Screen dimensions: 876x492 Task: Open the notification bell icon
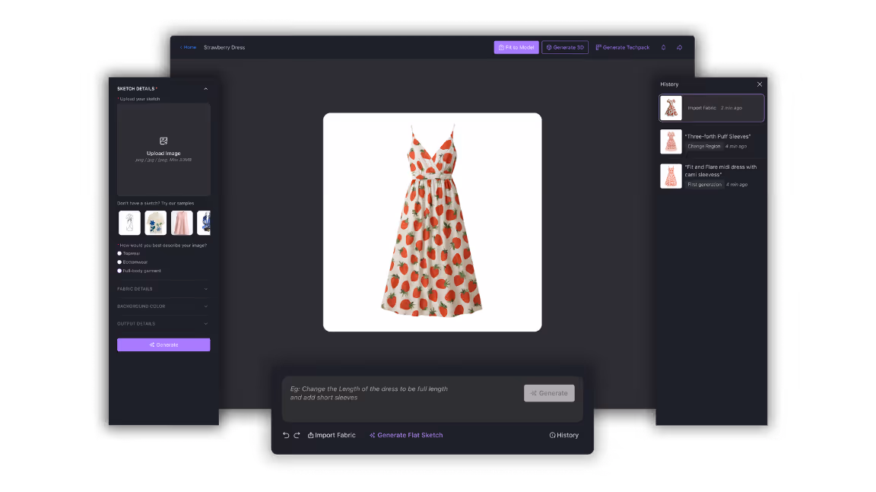(x=662, y=46)
